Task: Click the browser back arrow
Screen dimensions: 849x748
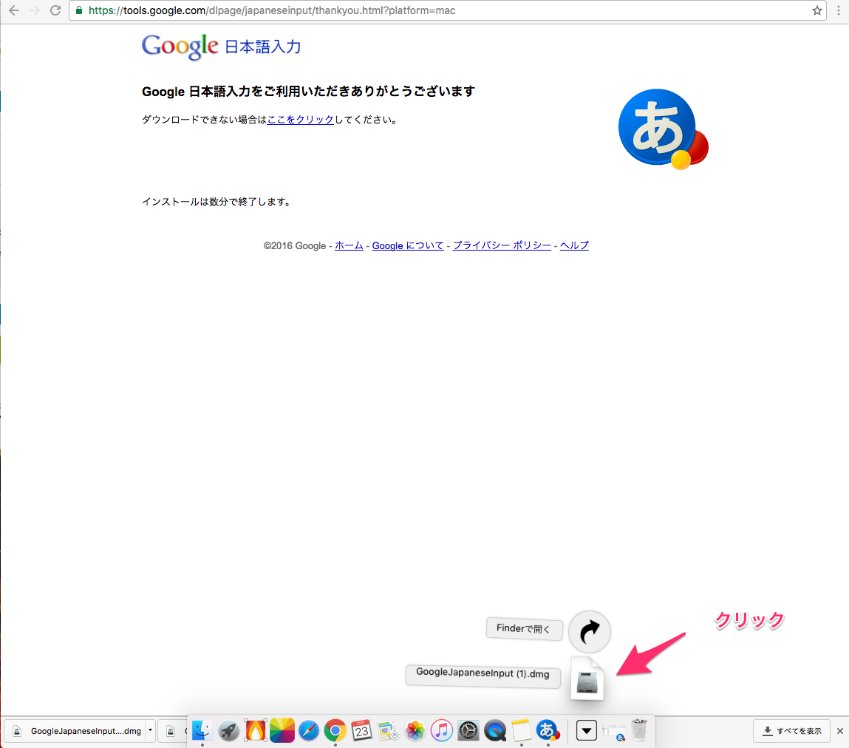Action: pyautogui.click(x=14, y=10)
